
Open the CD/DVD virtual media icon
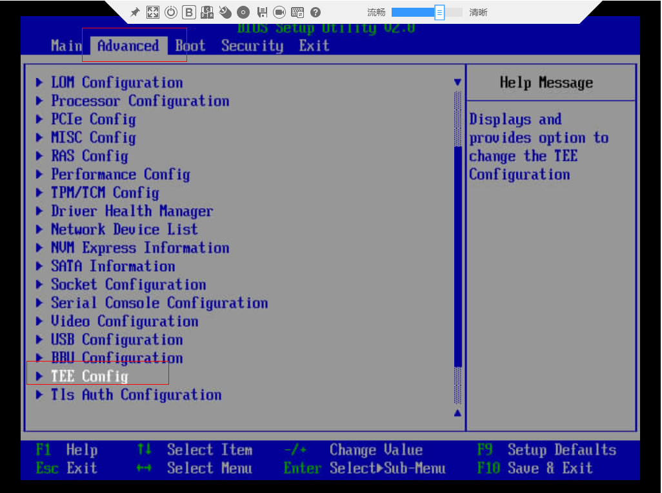click(x=243, y=12)
